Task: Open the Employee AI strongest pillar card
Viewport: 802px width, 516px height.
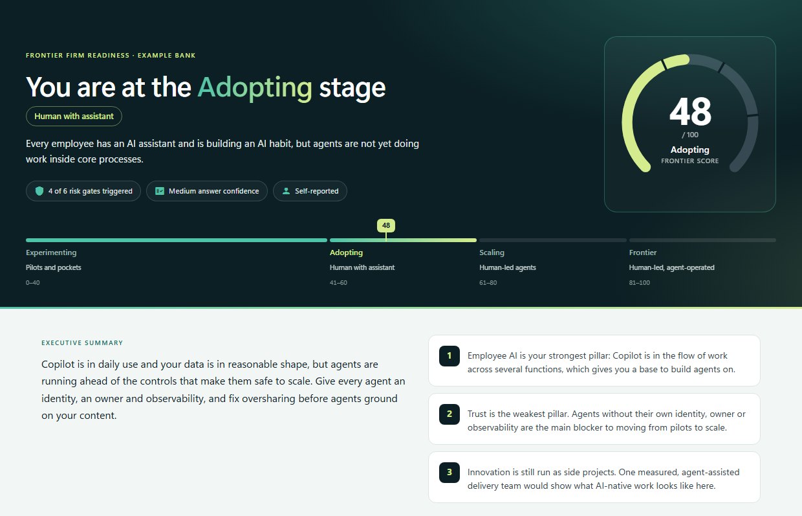Action: point(594,361)
